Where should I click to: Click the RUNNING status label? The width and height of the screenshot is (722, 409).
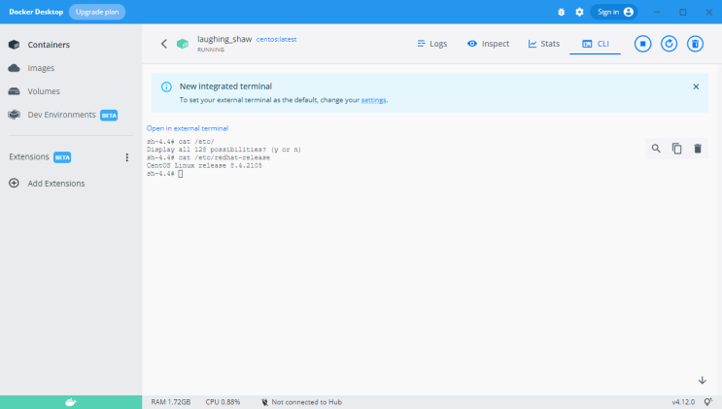coord(211,50)
